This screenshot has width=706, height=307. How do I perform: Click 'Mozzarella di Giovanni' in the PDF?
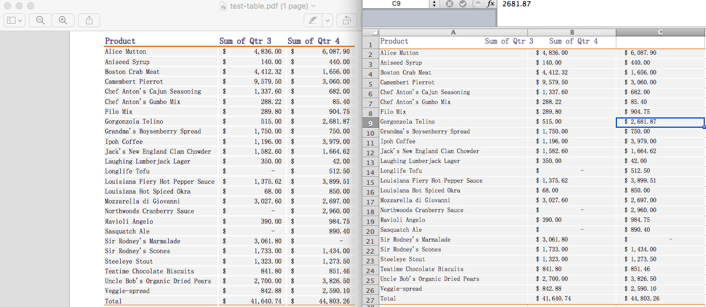142,202
